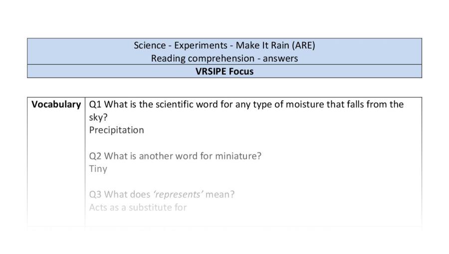The height and width of the screenshot is (254, 449).
Task: Click the word 'Science' in the header
Action: (x=150, y=45)
